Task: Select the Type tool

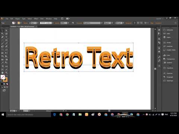Action: [6, 37]
